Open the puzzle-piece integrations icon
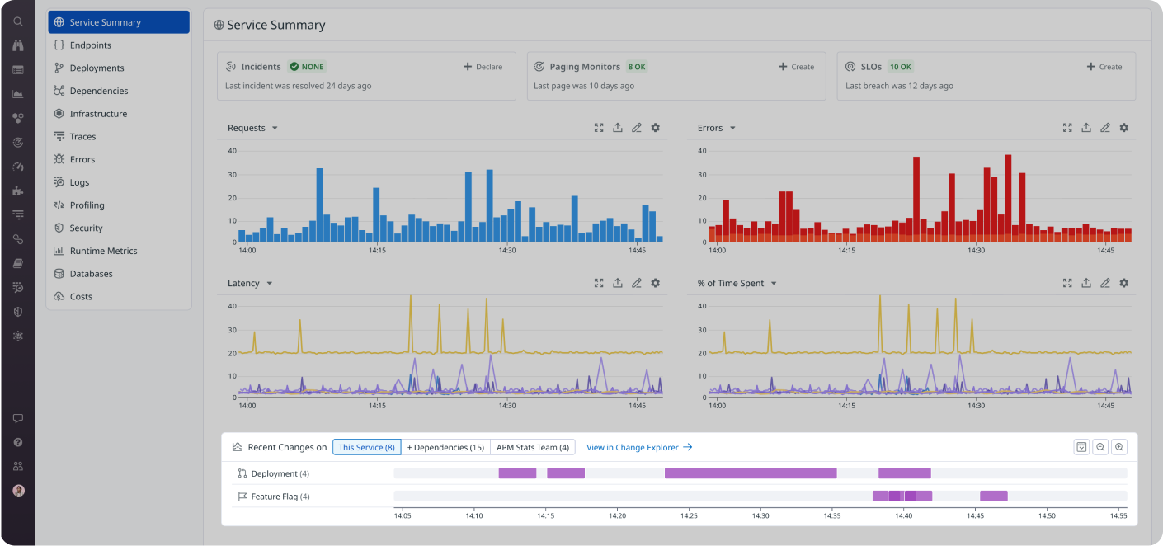 18,191
